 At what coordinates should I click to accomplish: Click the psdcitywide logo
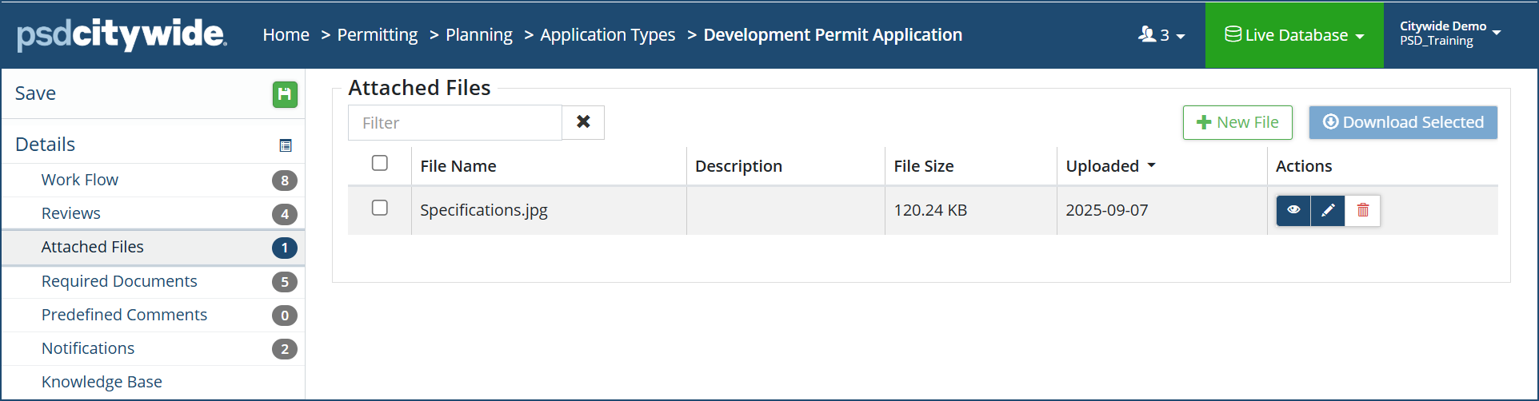coord(122,34)
